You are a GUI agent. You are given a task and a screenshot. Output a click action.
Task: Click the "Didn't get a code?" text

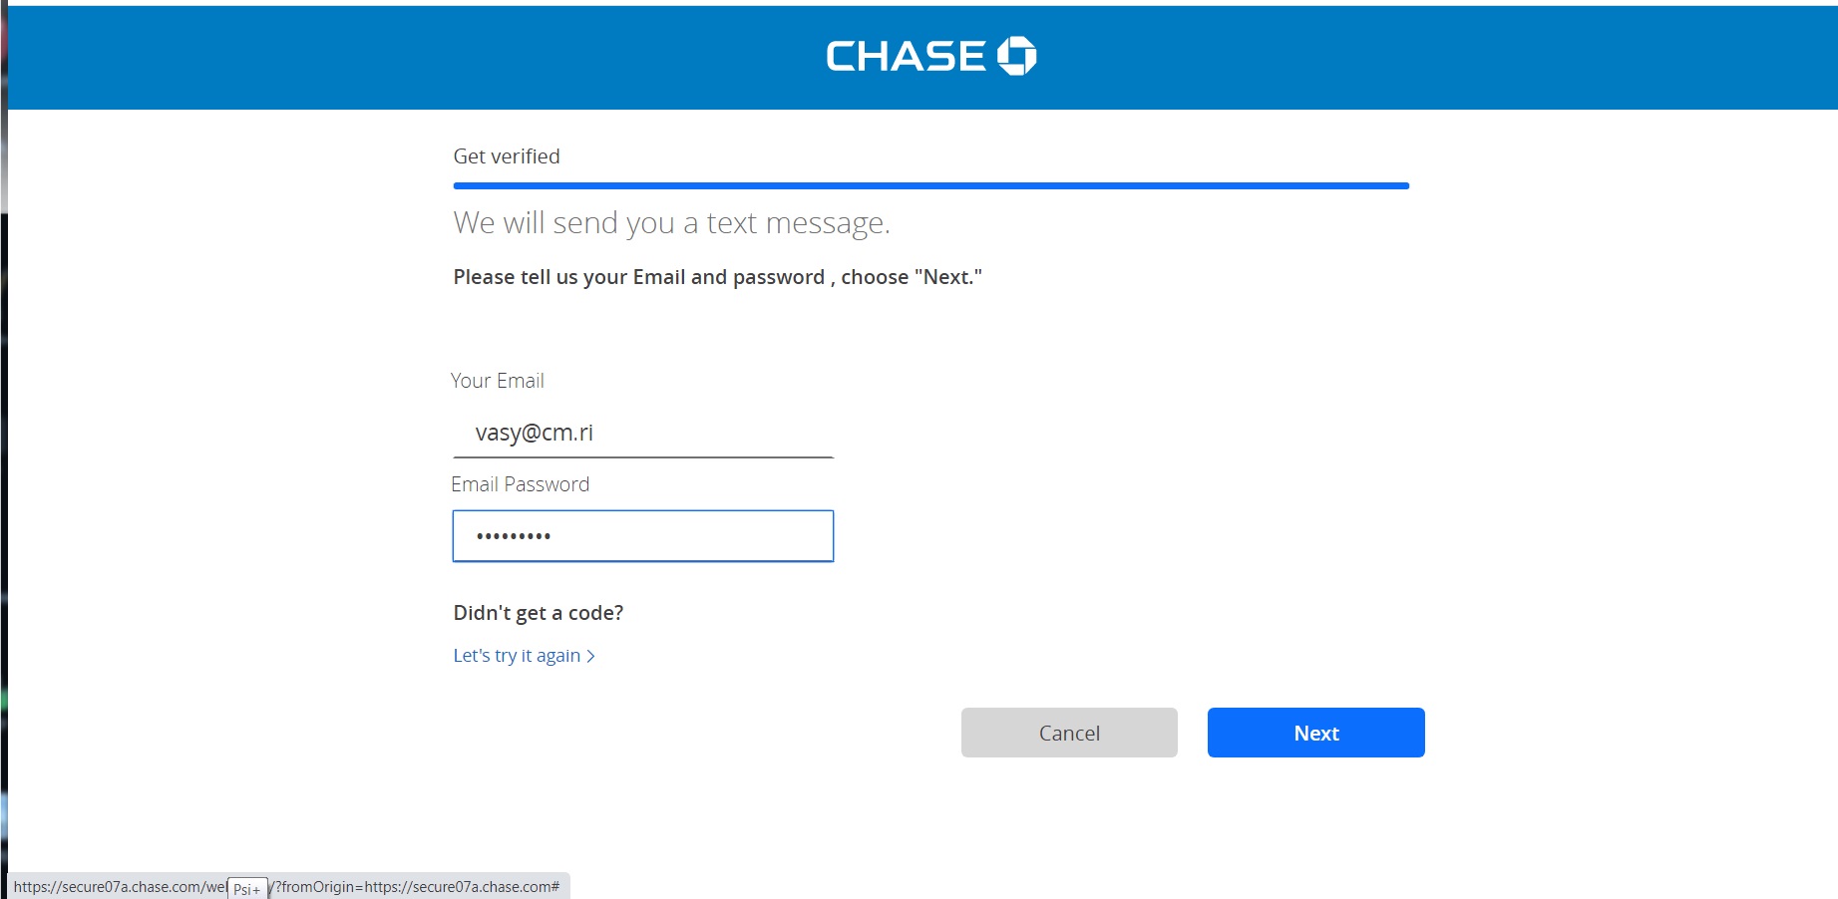pyautogui.click(x=538, y=613)
